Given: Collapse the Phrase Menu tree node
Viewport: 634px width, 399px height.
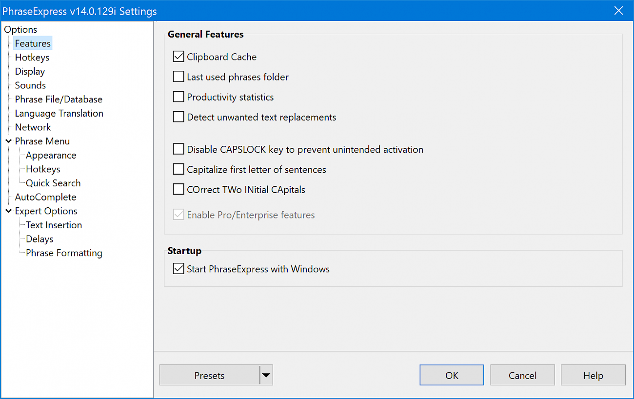Looking at the screenshot, I should [9, 141].
